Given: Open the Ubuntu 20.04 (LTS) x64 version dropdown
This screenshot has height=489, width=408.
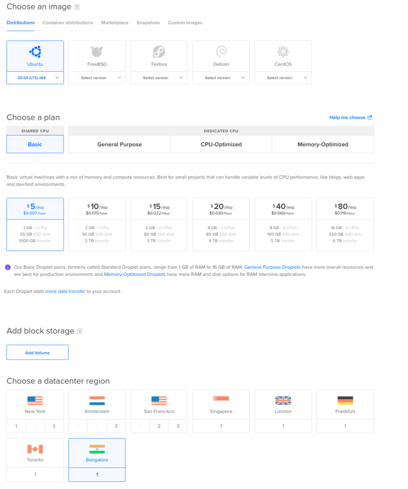Looking at the screenshot, I should coord(35,78).
